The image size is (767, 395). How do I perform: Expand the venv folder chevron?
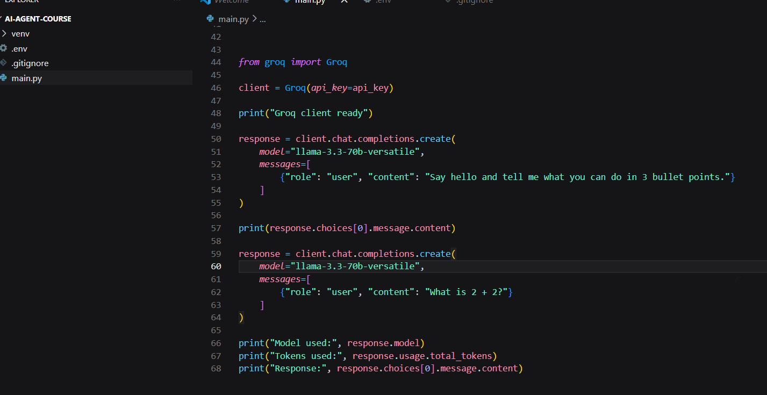tap(4, 33)
